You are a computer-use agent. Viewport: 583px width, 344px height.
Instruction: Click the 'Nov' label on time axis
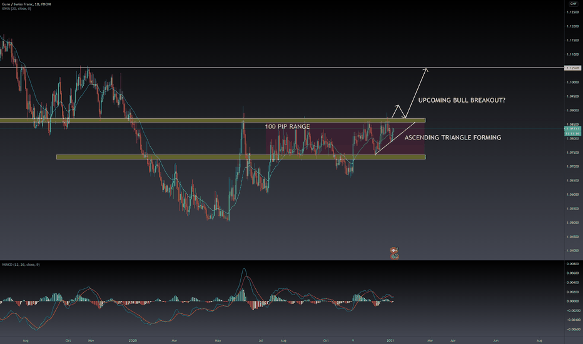tap(91, 340)
